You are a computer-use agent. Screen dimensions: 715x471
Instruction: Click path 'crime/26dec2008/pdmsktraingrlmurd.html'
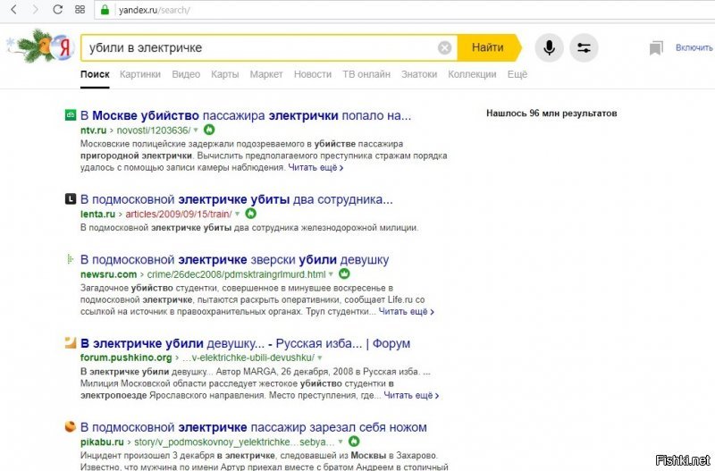pos(236,274)
